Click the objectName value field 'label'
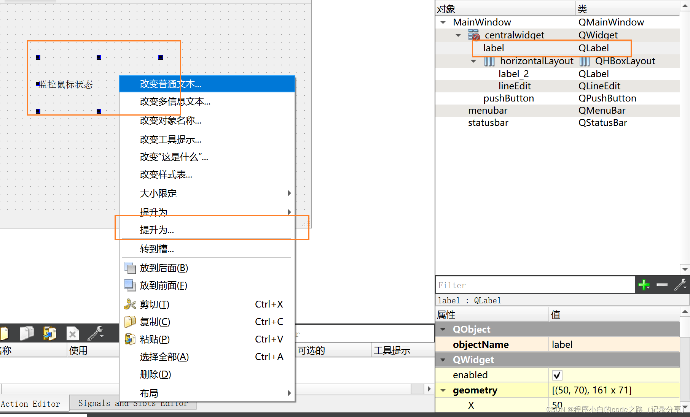 (x=614, y=344)
